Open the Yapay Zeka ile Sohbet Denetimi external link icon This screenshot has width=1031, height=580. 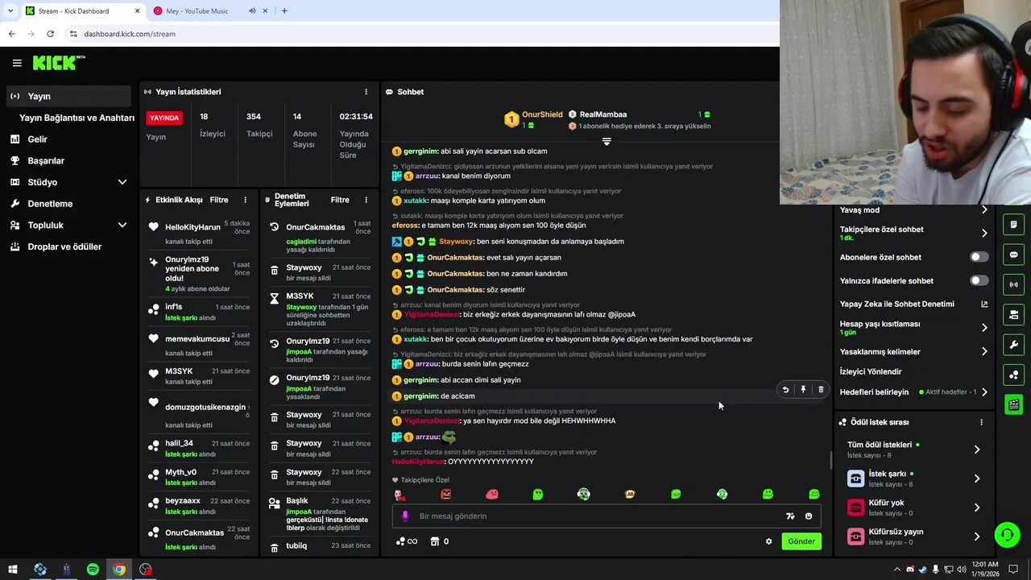point(984,304)
